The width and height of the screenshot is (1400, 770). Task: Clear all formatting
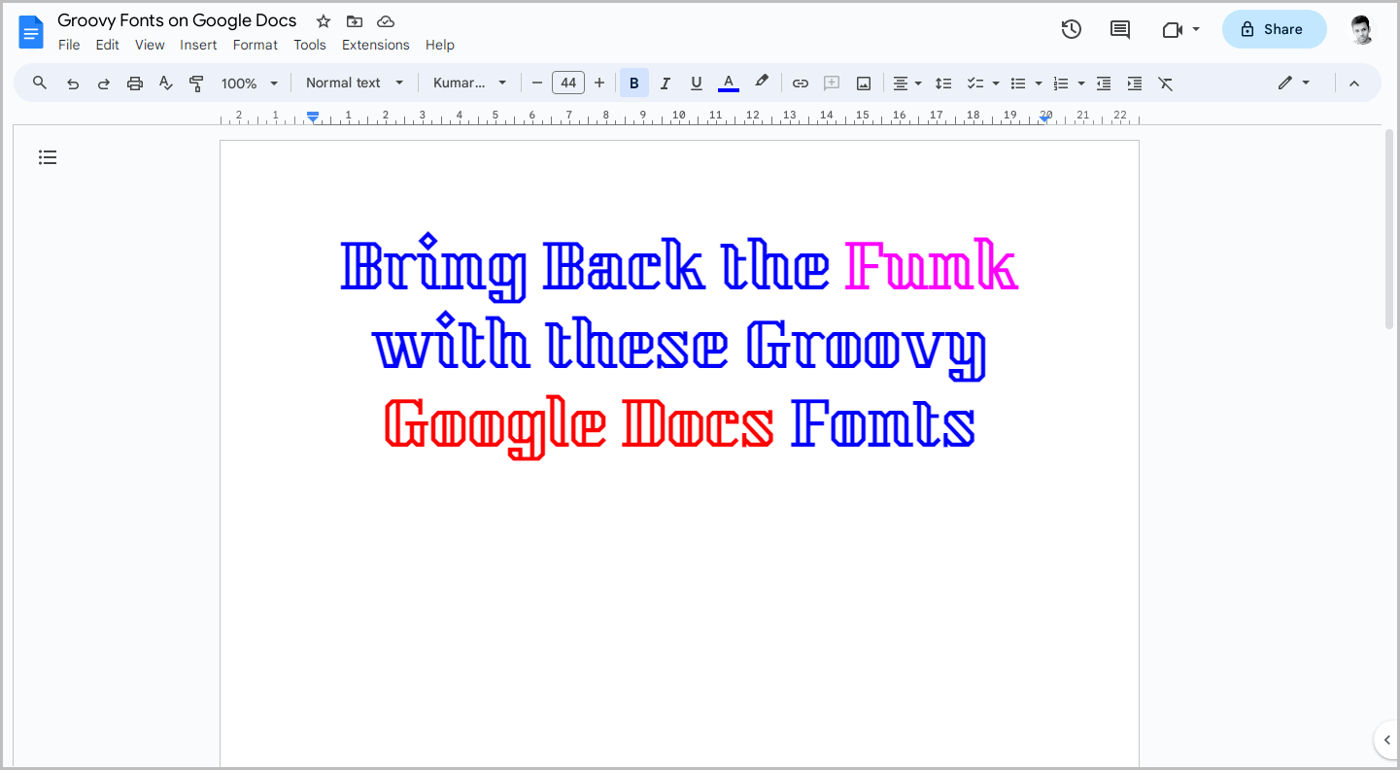click(1165, 83)
